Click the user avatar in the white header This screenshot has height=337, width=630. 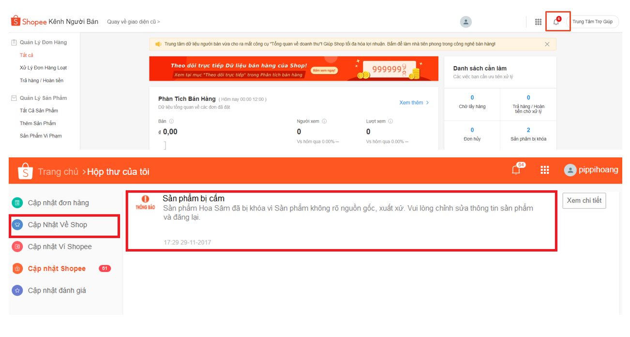[465, 22]
